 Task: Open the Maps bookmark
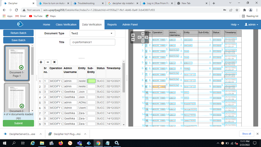tap(51, 16)
